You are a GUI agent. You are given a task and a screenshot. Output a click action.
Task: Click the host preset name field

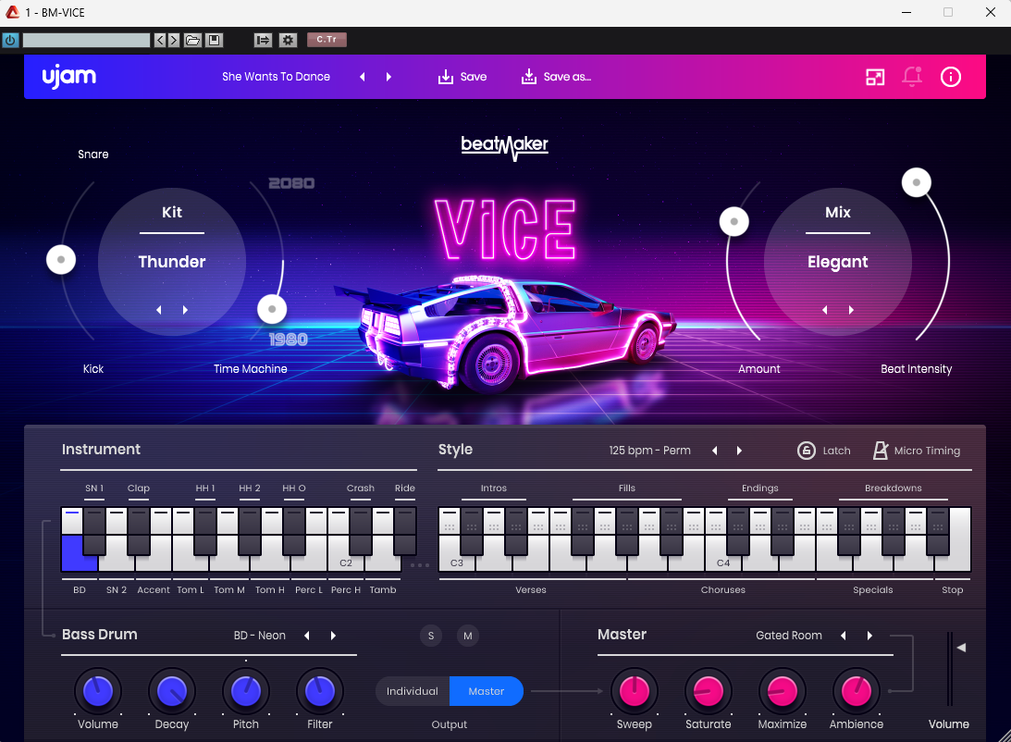[x=86, y=40]
